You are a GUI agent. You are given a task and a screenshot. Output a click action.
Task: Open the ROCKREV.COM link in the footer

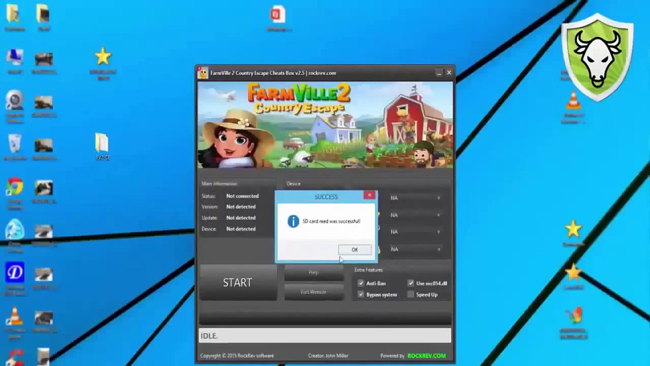click(427, 356)
